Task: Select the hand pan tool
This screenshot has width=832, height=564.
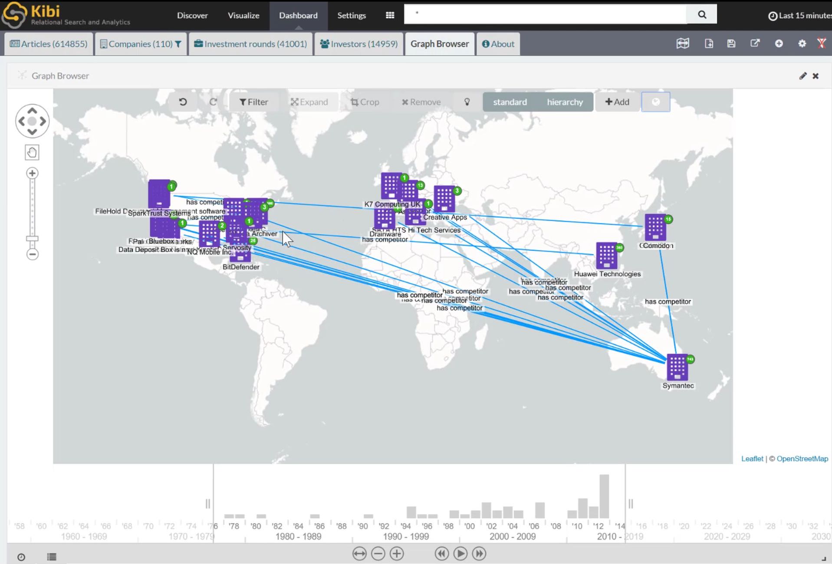Action: pos(32,152)
